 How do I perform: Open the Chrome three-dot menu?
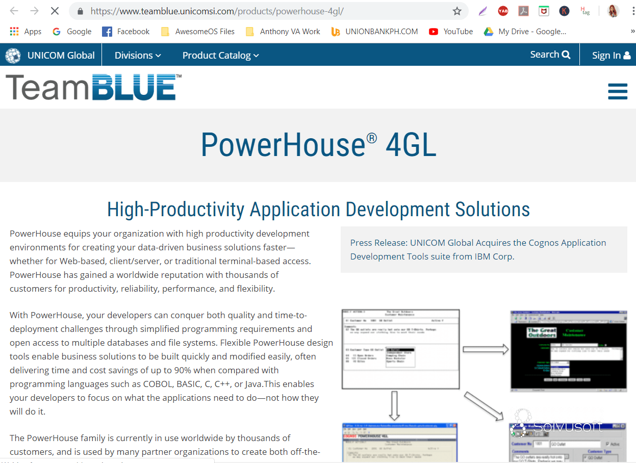[x=632, y=11]
